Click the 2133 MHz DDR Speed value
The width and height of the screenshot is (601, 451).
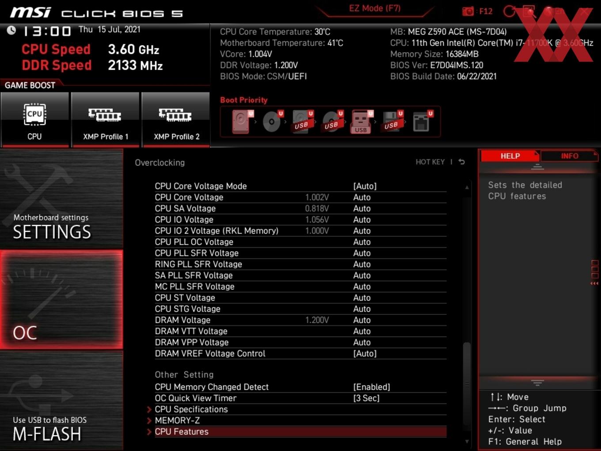click(135, 65)
